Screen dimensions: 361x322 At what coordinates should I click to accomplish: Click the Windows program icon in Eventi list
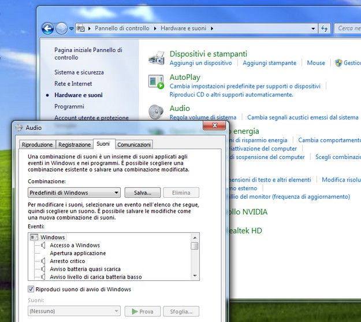34,237
